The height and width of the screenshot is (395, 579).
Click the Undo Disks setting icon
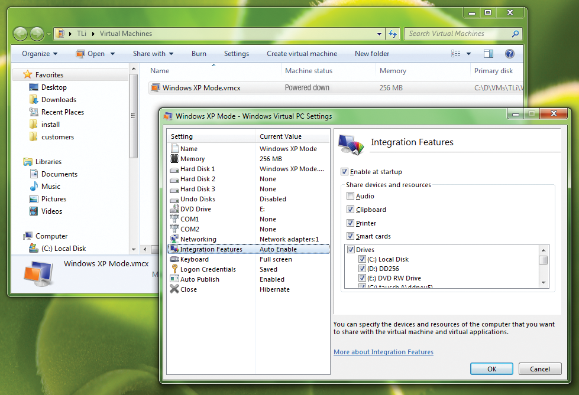(x=174, y=199)
